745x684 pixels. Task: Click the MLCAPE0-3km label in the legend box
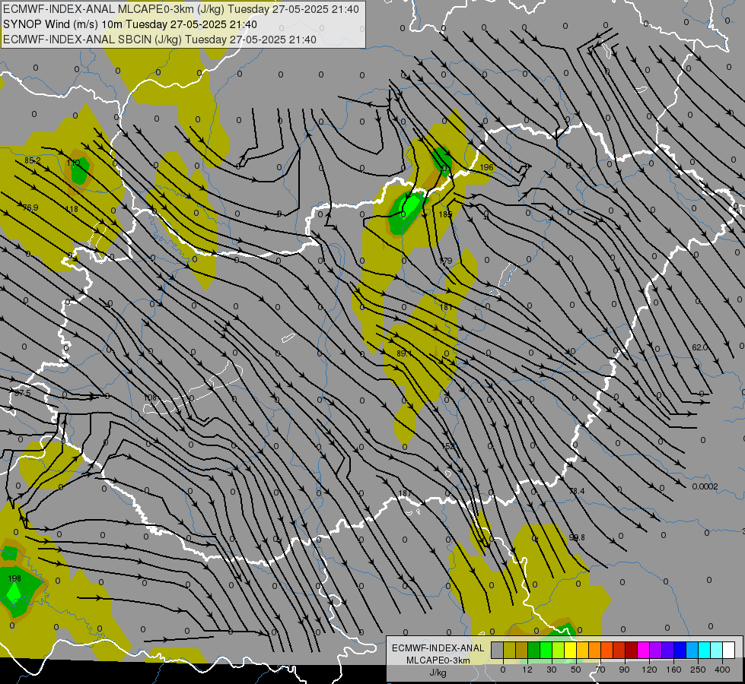point(438,660)
